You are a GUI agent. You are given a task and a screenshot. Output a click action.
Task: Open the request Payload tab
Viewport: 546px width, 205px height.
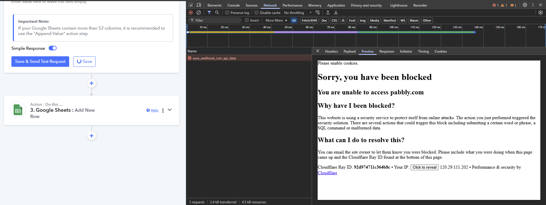pyautogui.click(x=350, y=51)
